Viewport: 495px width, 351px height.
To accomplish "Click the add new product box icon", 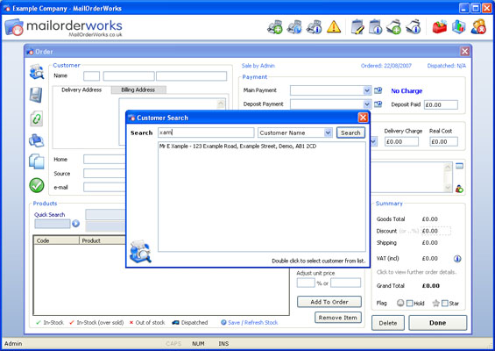I will tap(393, 27).
